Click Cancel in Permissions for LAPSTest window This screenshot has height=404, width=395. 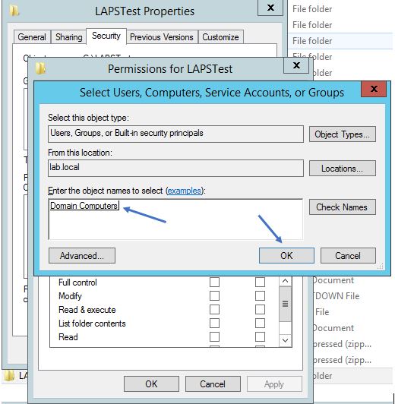pyautogui.click(x=213, y=384)
